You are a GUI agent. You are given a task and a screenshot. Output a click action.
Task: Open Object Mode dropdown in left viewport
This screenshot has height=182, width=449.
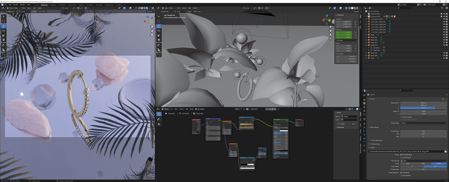(13, 8)
